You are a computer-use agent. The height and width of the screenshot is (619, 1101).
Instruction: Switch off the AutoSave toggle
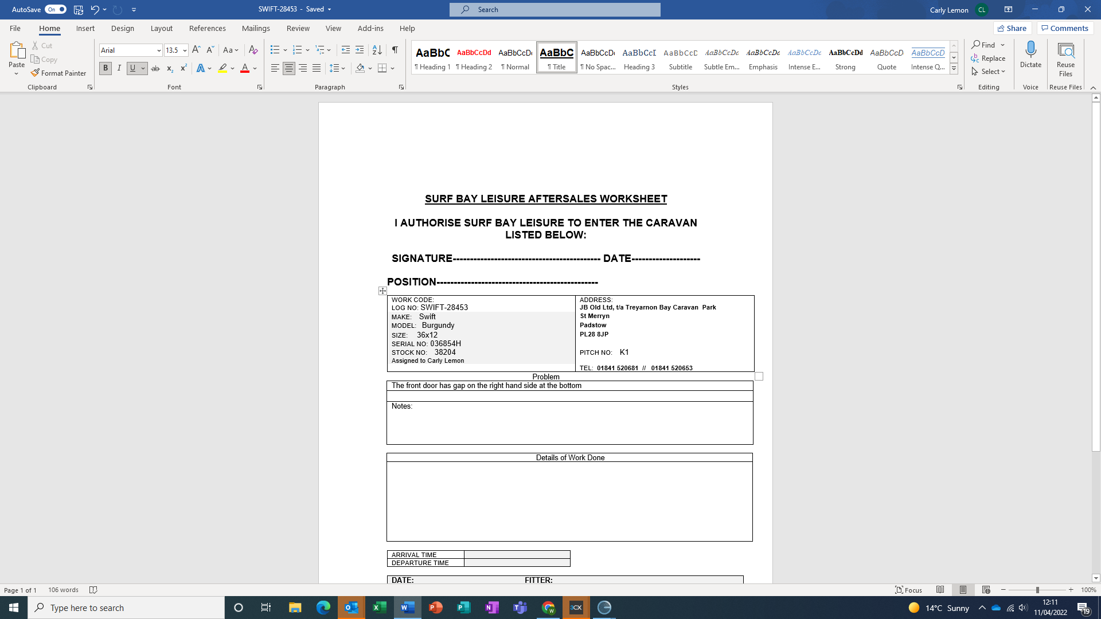(56, 9)
